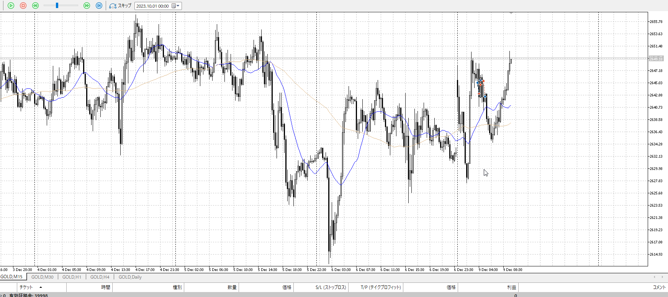The image size is (668, 297).
Task: Open the date picker calendar dropdown
Action: [x=175, y=6]
